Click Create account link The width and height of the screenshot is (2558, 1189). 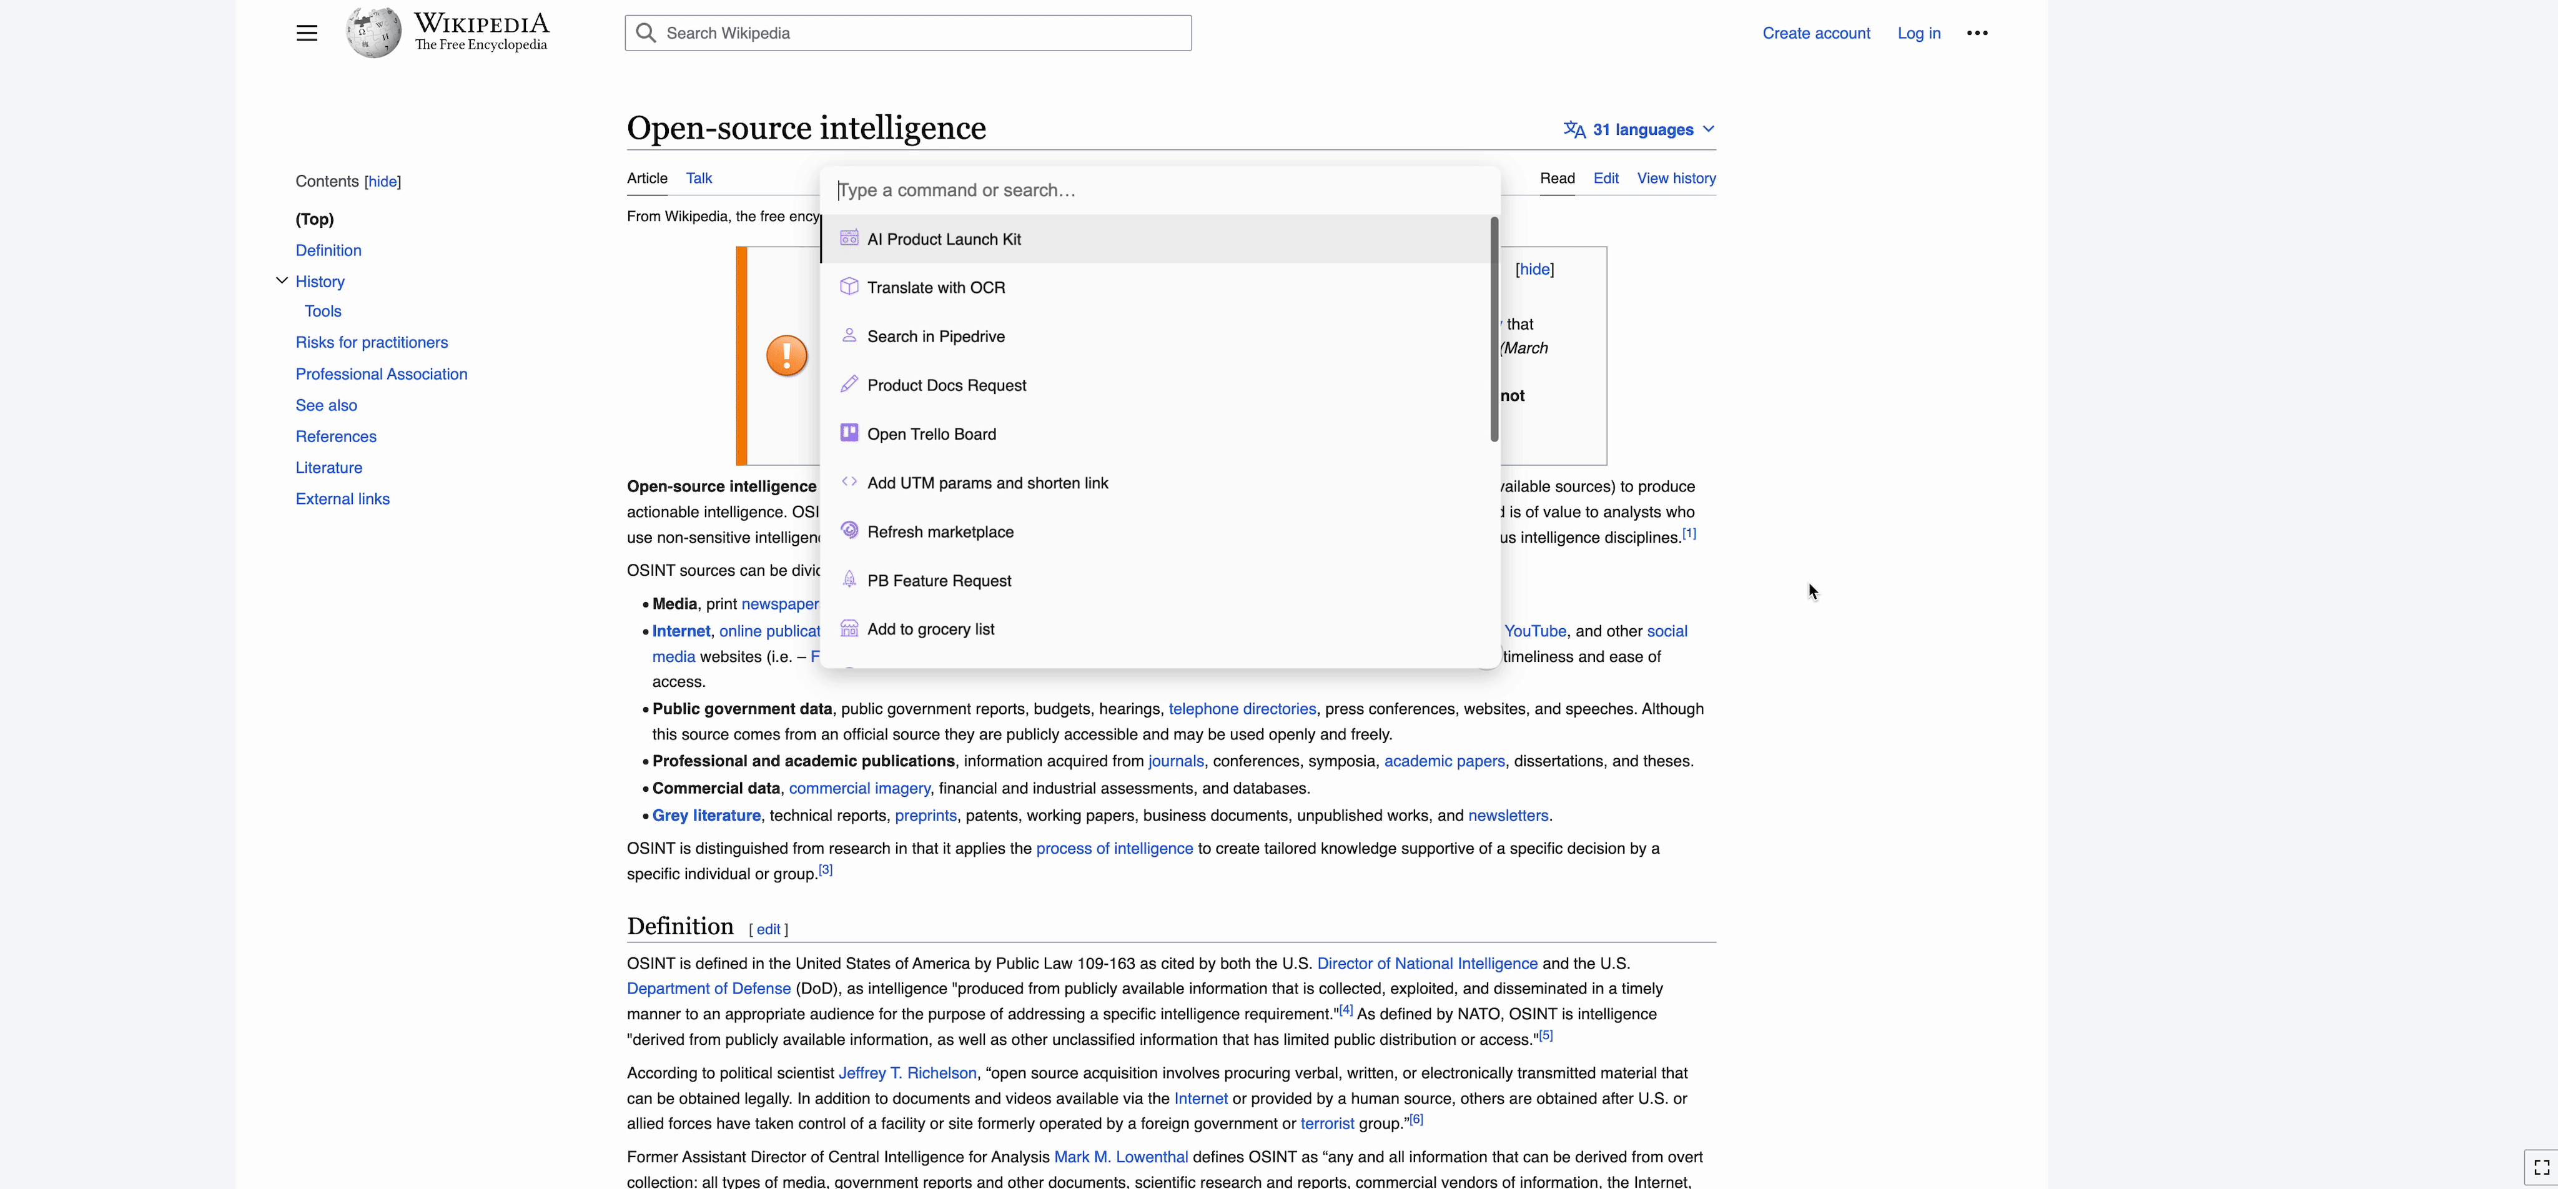coord(1815,32)
